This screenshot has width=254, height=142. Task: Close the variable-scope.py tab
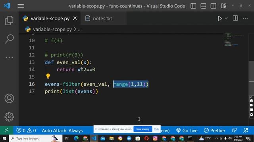75,19
